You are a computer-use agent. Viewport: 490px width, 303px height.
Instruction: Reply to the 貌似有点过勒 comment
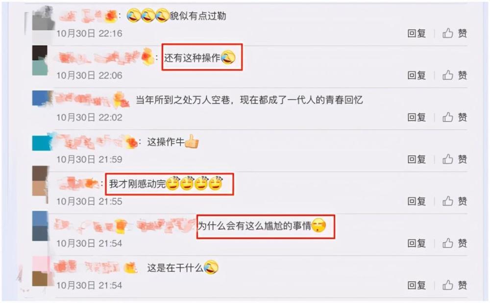pyautogui.click(x=416, y=33)
